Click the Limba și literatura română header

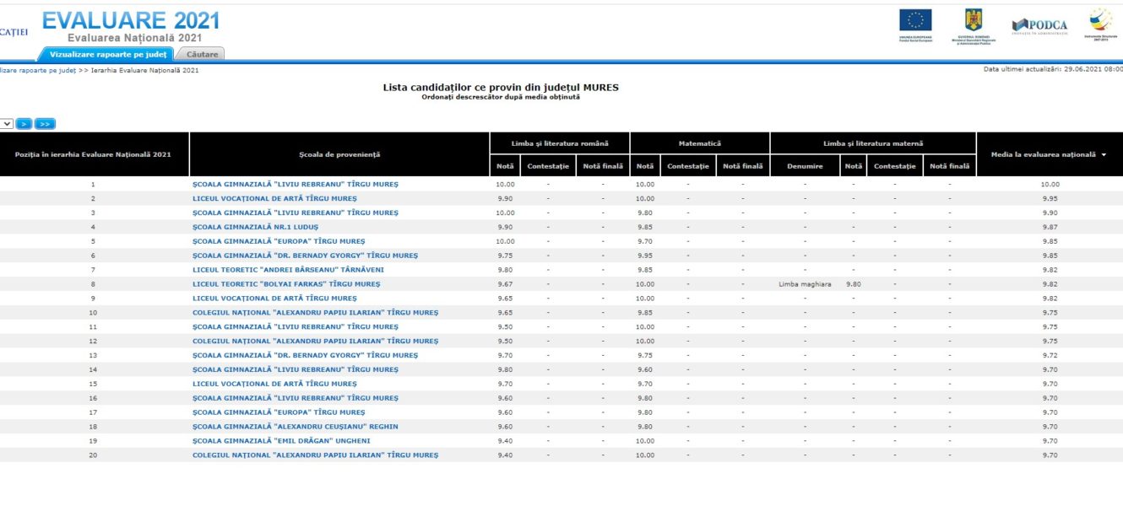559,143
